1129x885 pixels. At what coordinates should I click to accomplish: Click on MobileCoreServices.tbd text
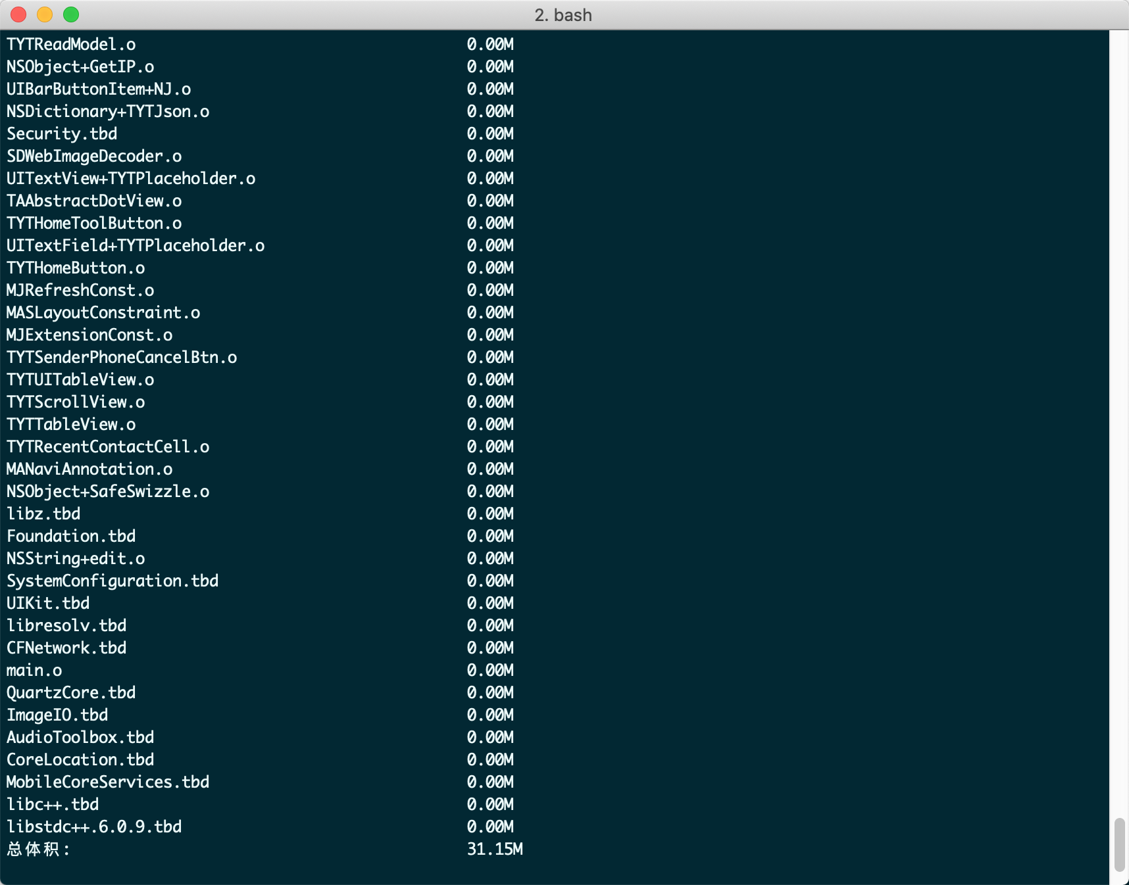coord(108,782)
